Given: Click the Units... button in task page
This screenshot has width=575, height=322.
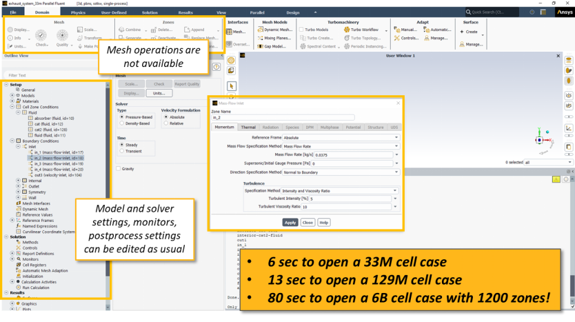Looking at the screenshot, I should pyautogui.click(x=159, y=93).
